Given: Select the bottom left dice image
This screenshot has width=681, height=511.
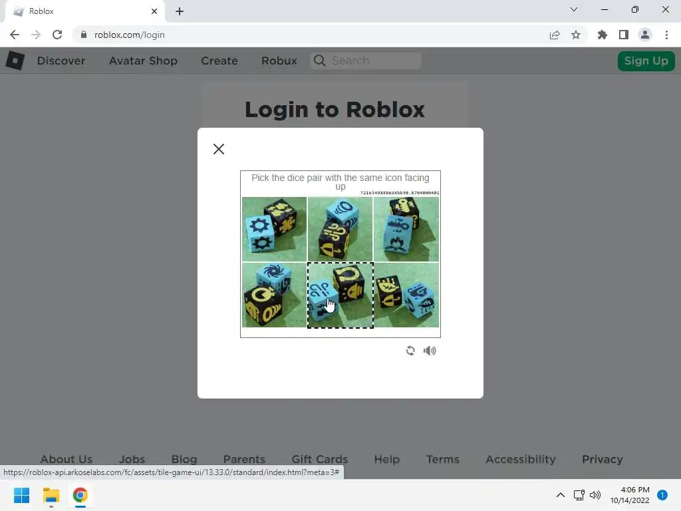Looking at the screenshot, I should click(274, 295).
